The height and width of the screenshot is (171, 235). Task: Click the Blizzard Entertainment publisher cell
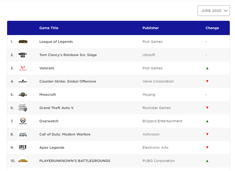coord(162,121)
